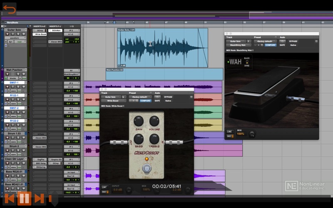Record-enable the Wah Position track
The width and height of the screenshot is (333, 208).
click(x=7, y=74)
